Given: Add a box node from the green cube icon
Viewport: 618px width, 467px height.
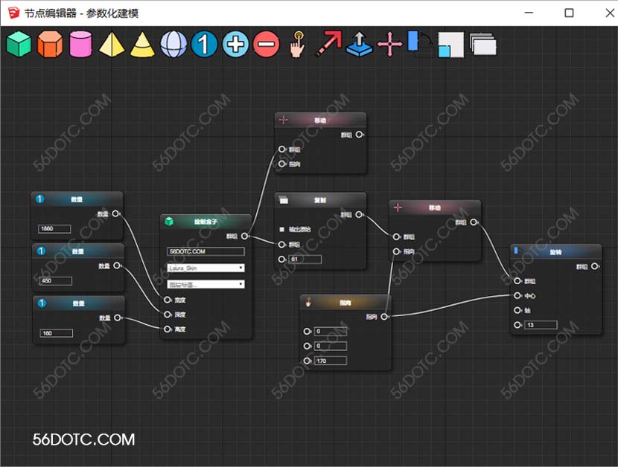Looking at the screenshot, I should coord(19,45).
